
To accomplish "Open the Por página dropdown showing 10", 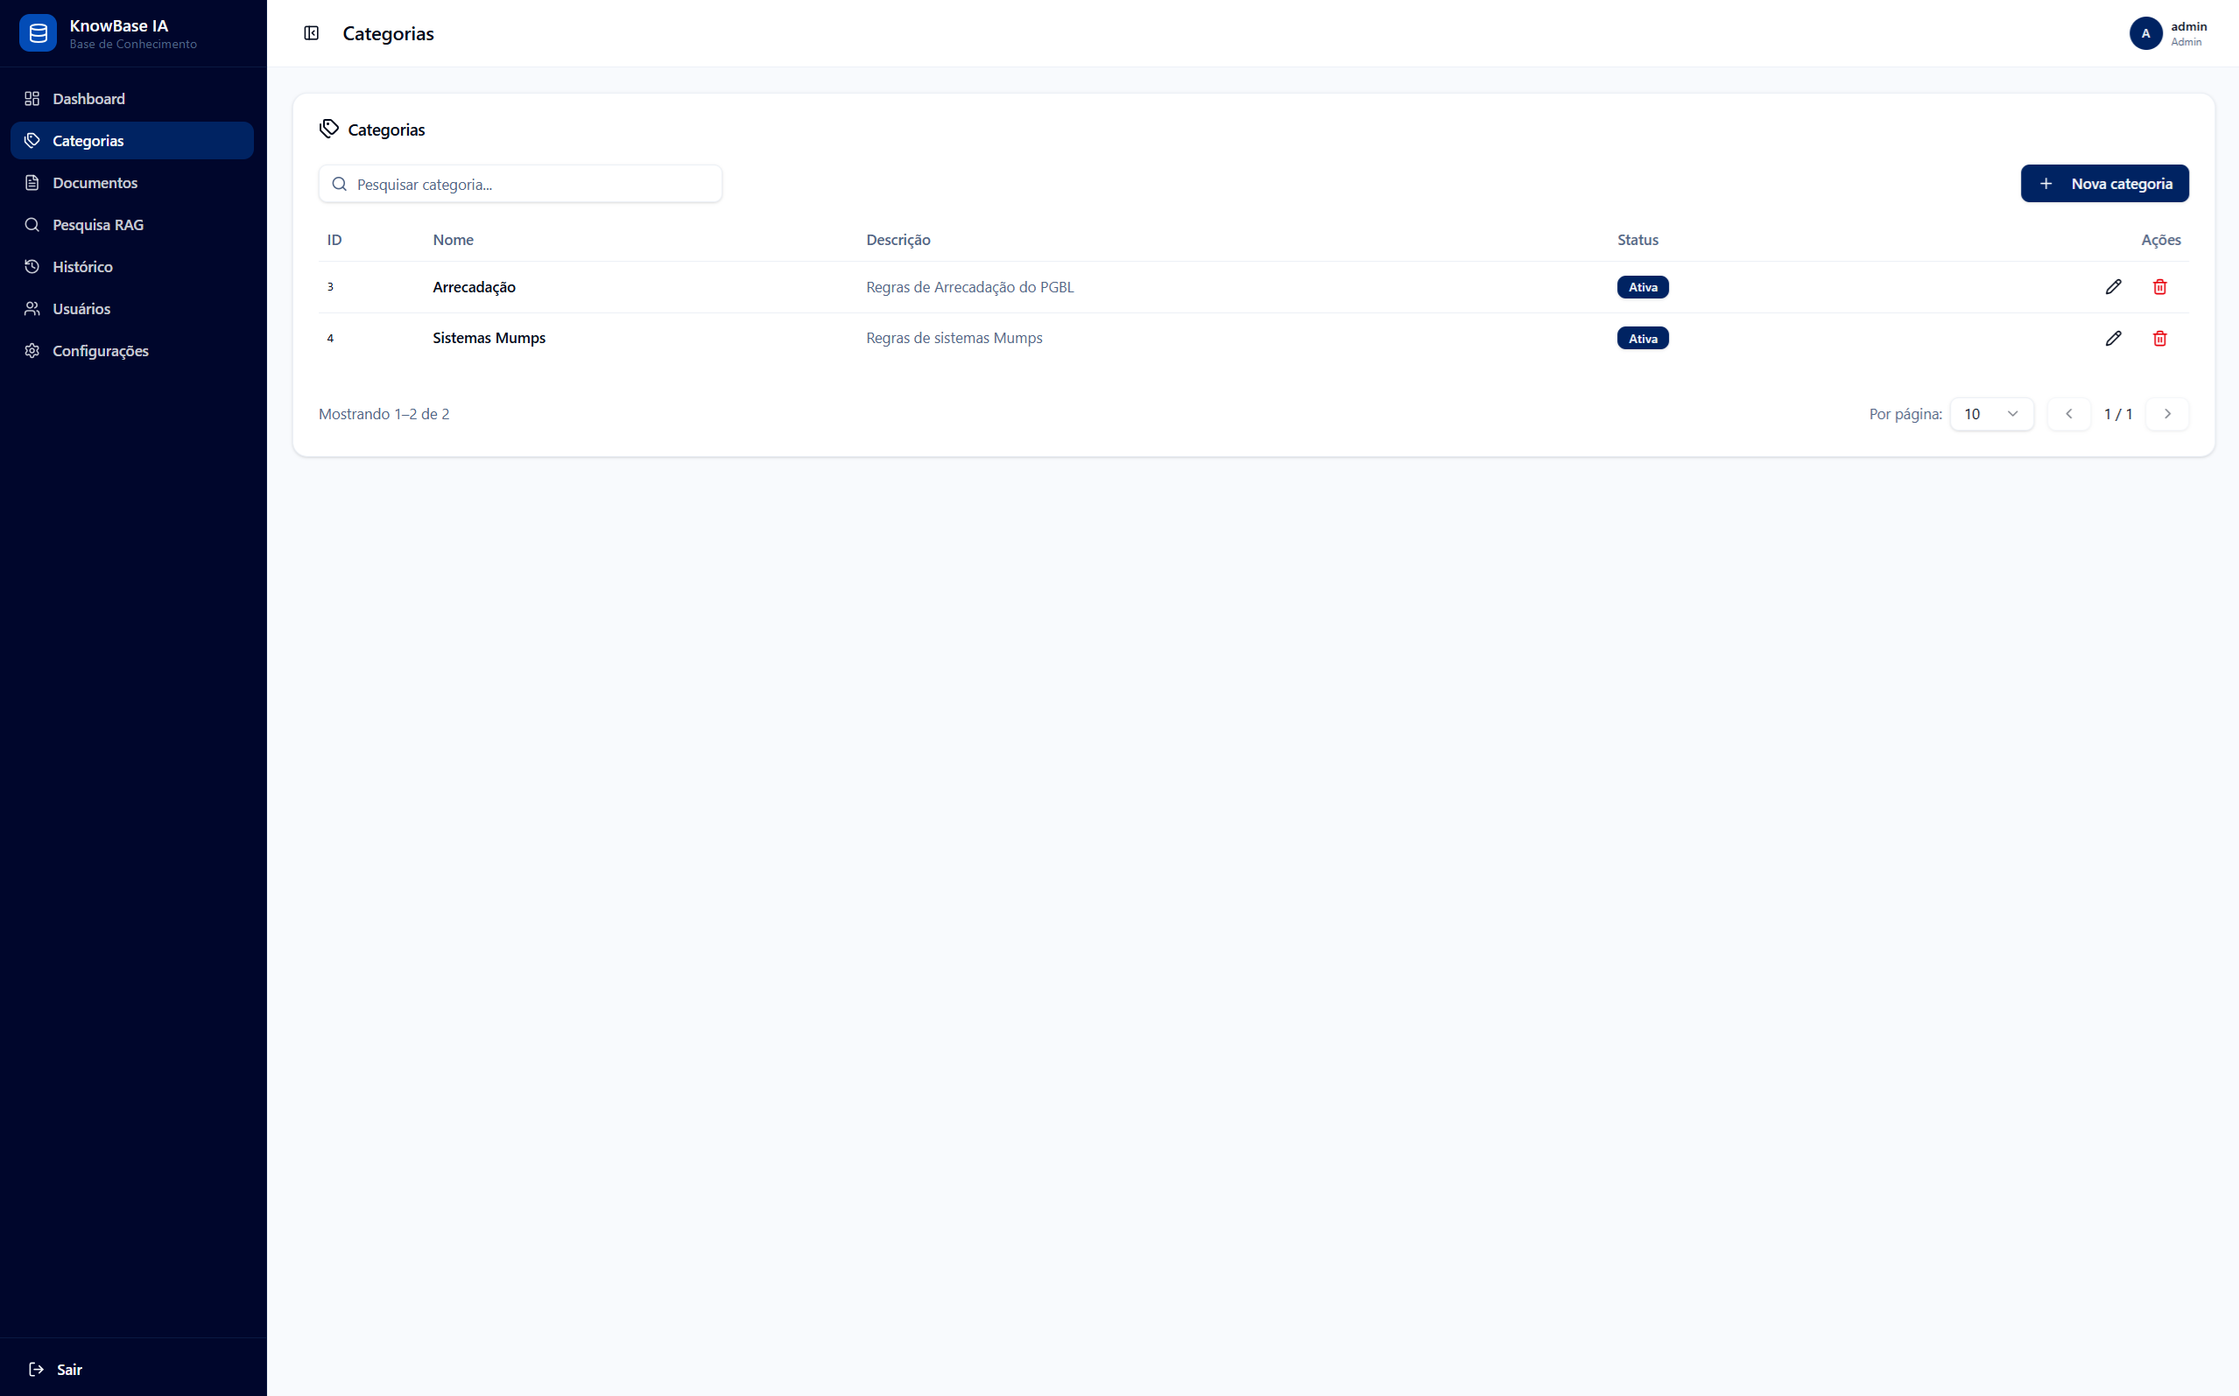I will pyautogui.click(x=1991, y=414).
